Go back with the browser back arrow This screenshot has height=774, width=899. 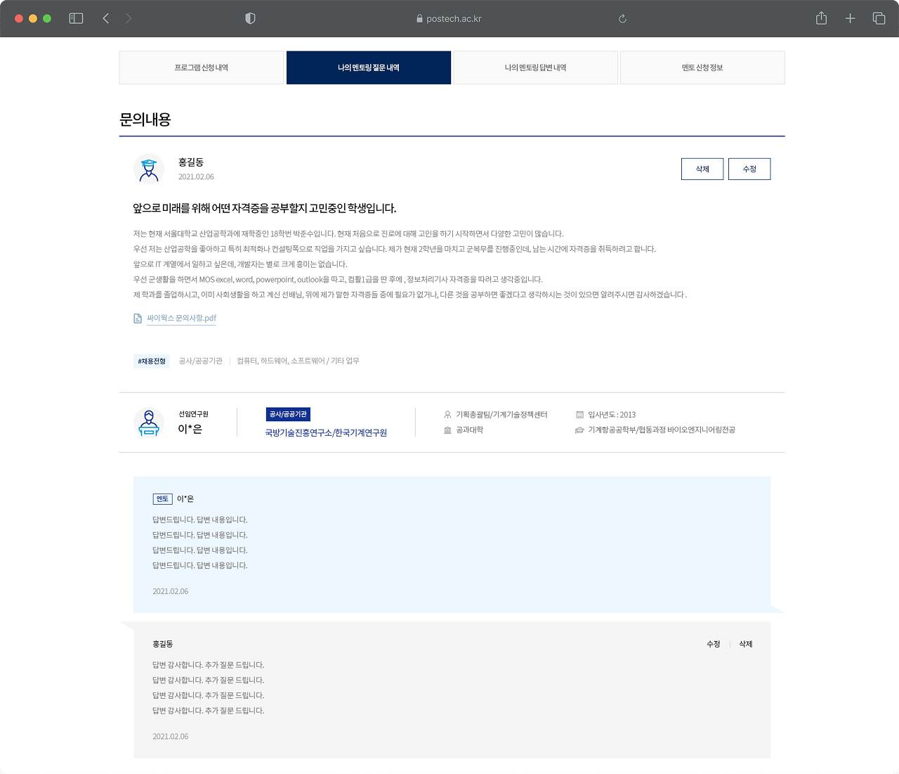[106, 18]
